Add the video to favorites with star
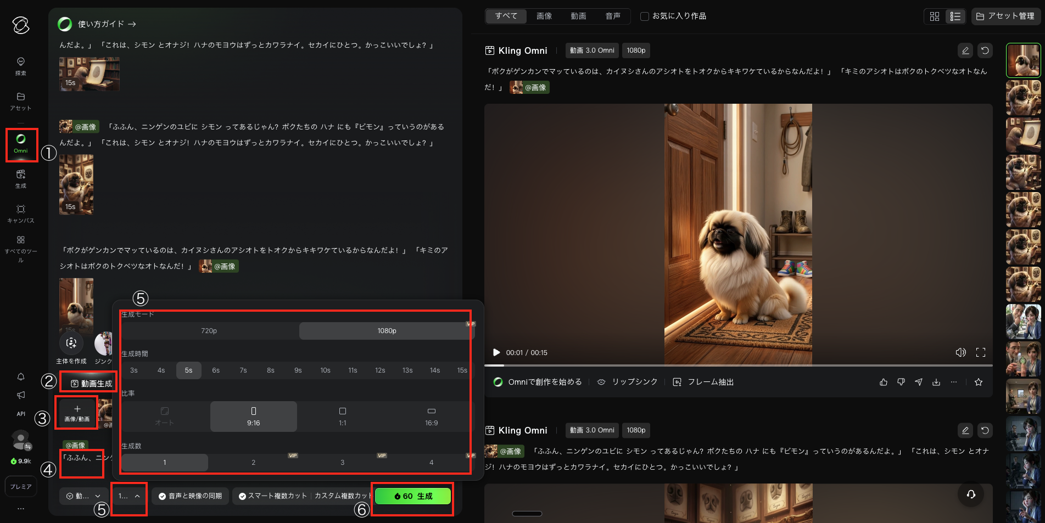The height and width of the screenshot is (523, 1045). (978, 383)
